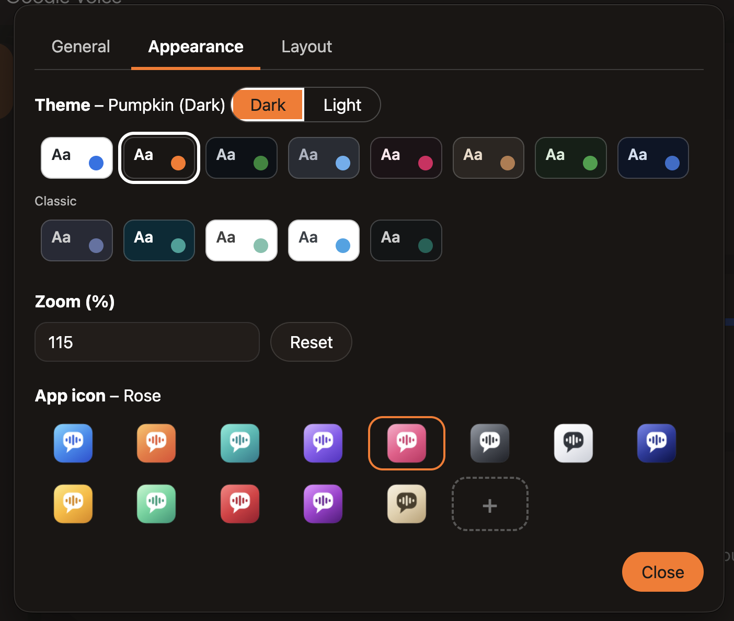The height and width of the screenshot is (621, 734).
Task: Add a custom app icon with plus
Action: [490, 504]
